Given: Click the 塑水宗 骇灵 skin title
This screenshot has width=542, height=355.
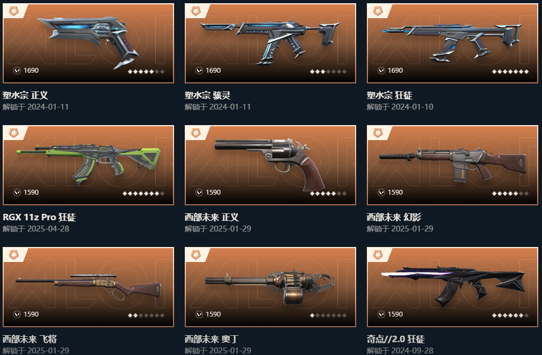Looking at the screenshot, I should pos(207,96).
